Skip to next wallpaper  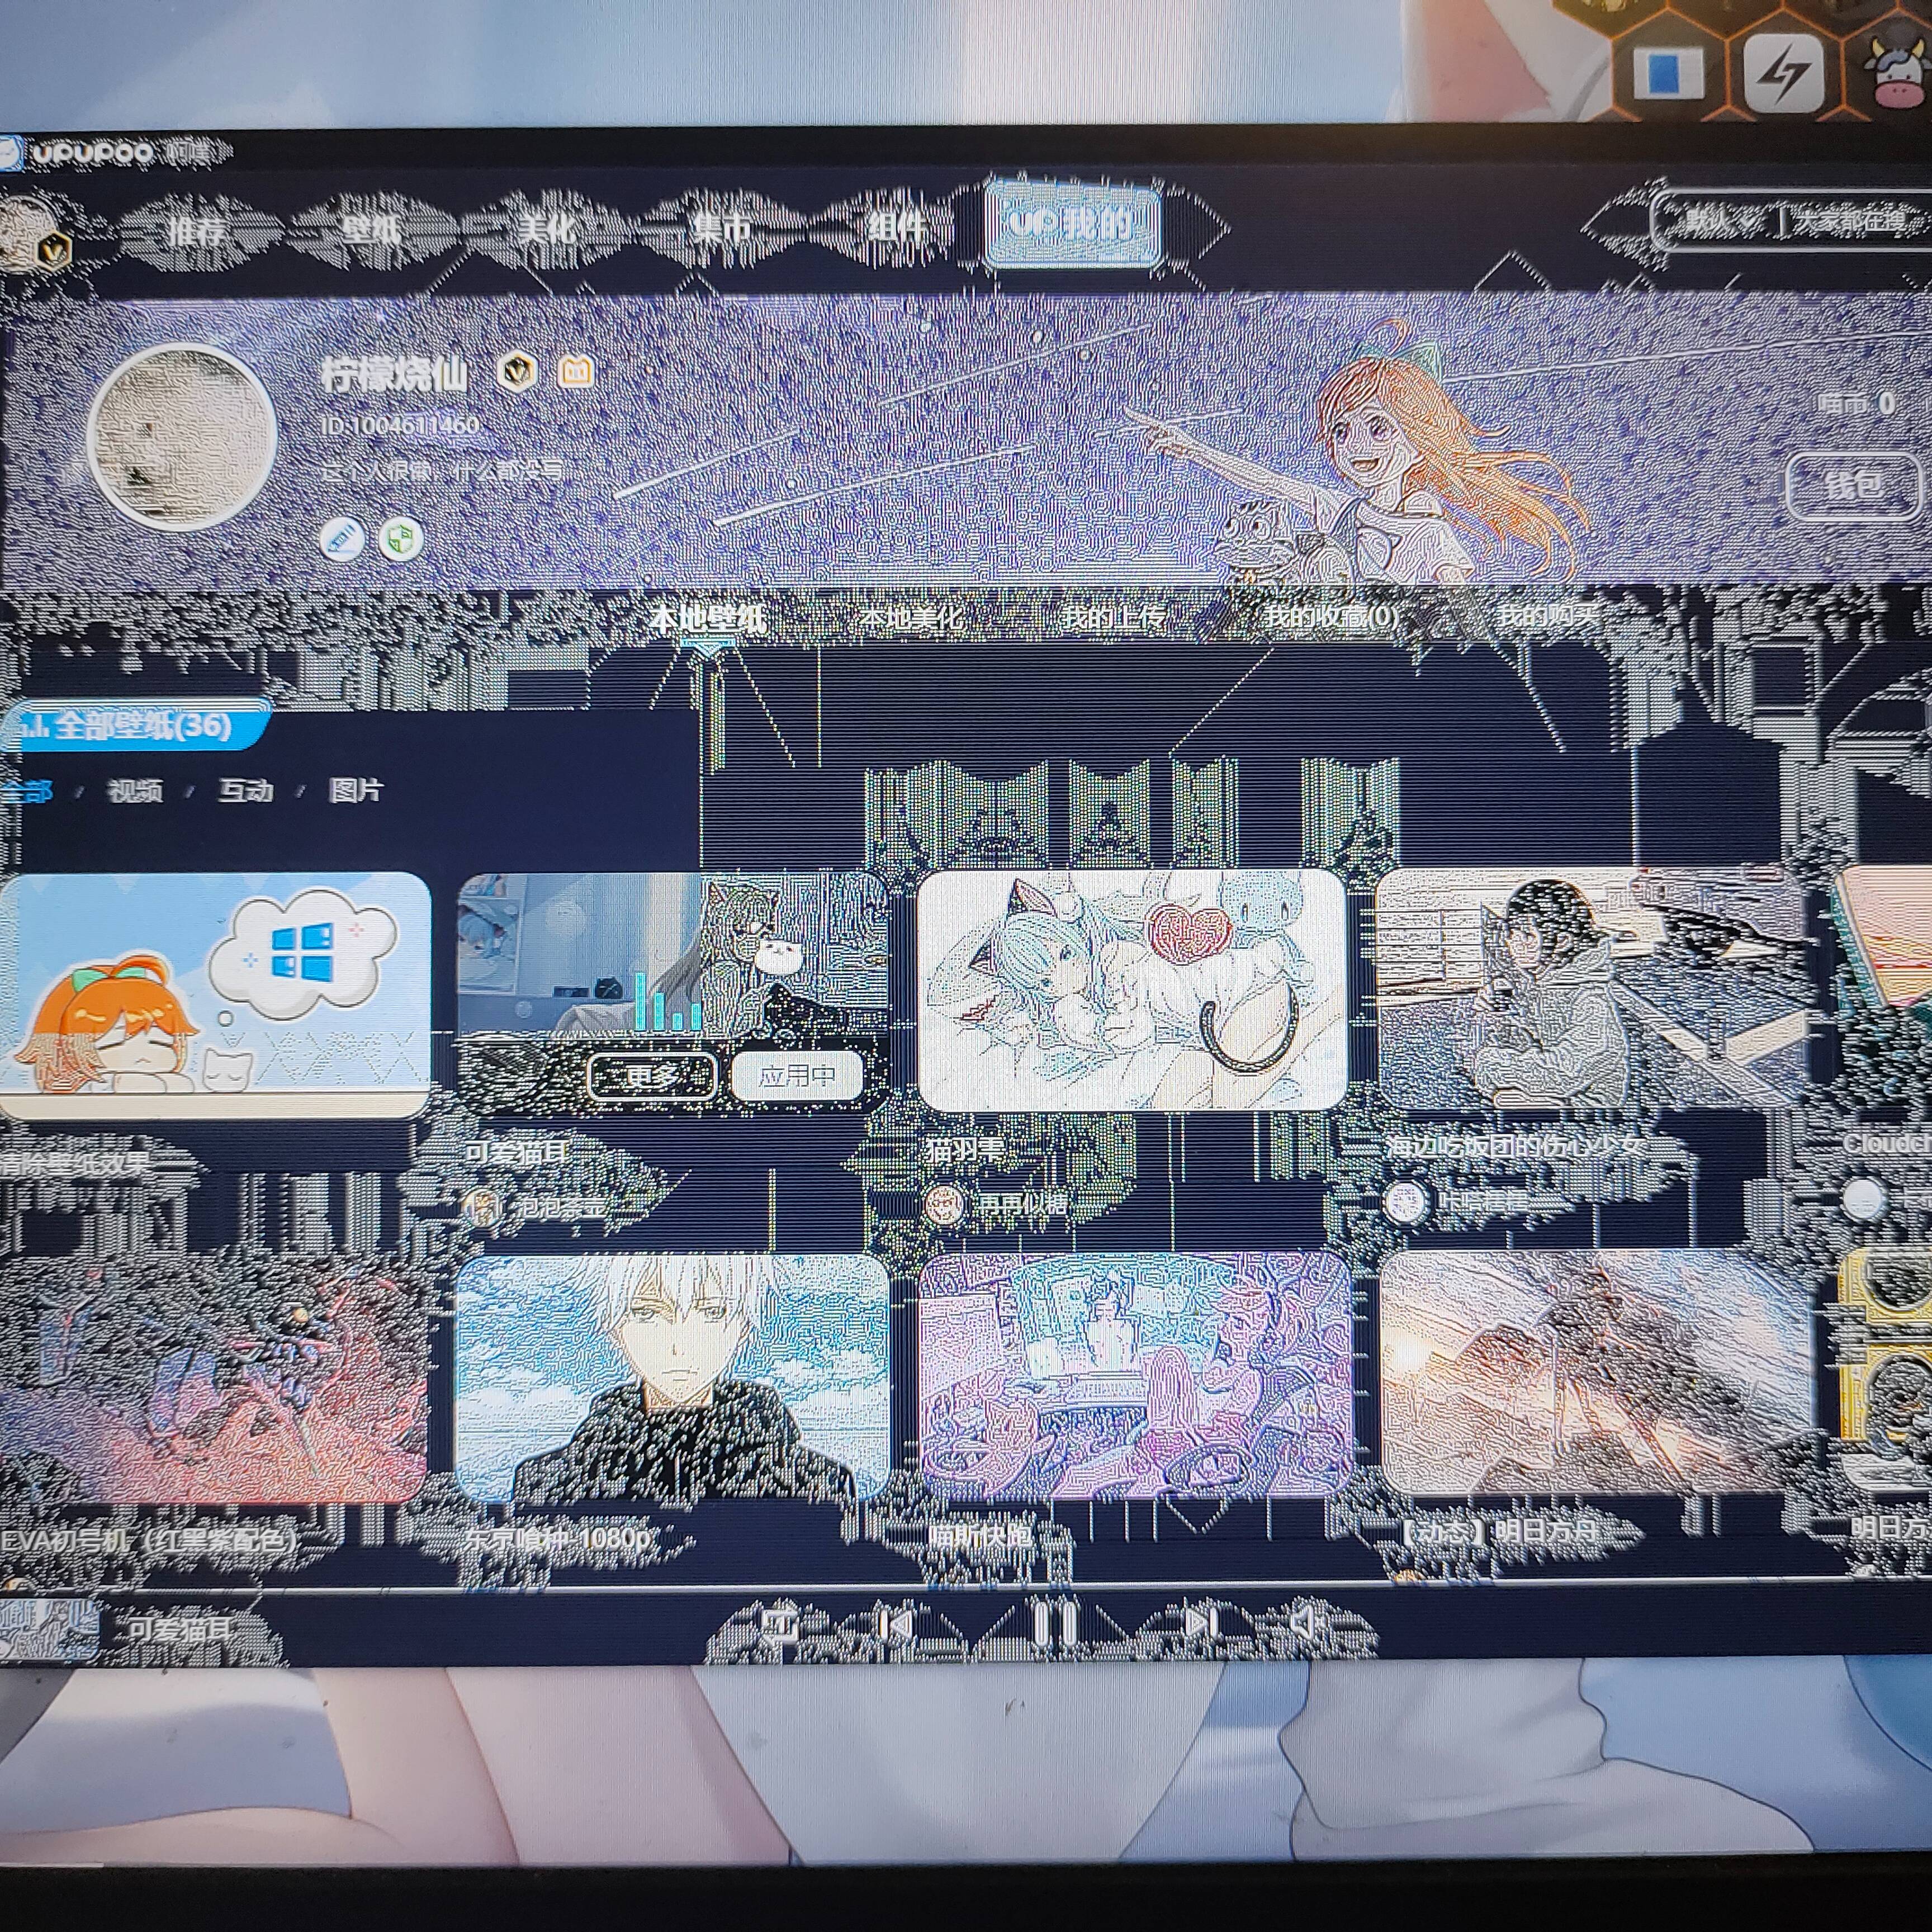point(1200,1624)
